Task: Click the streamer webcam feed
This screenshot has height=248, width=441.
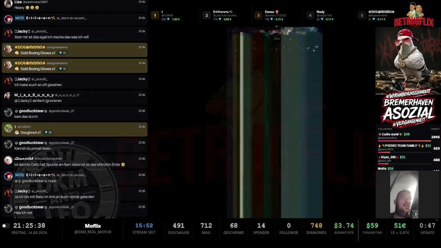Action: (404, 194)
